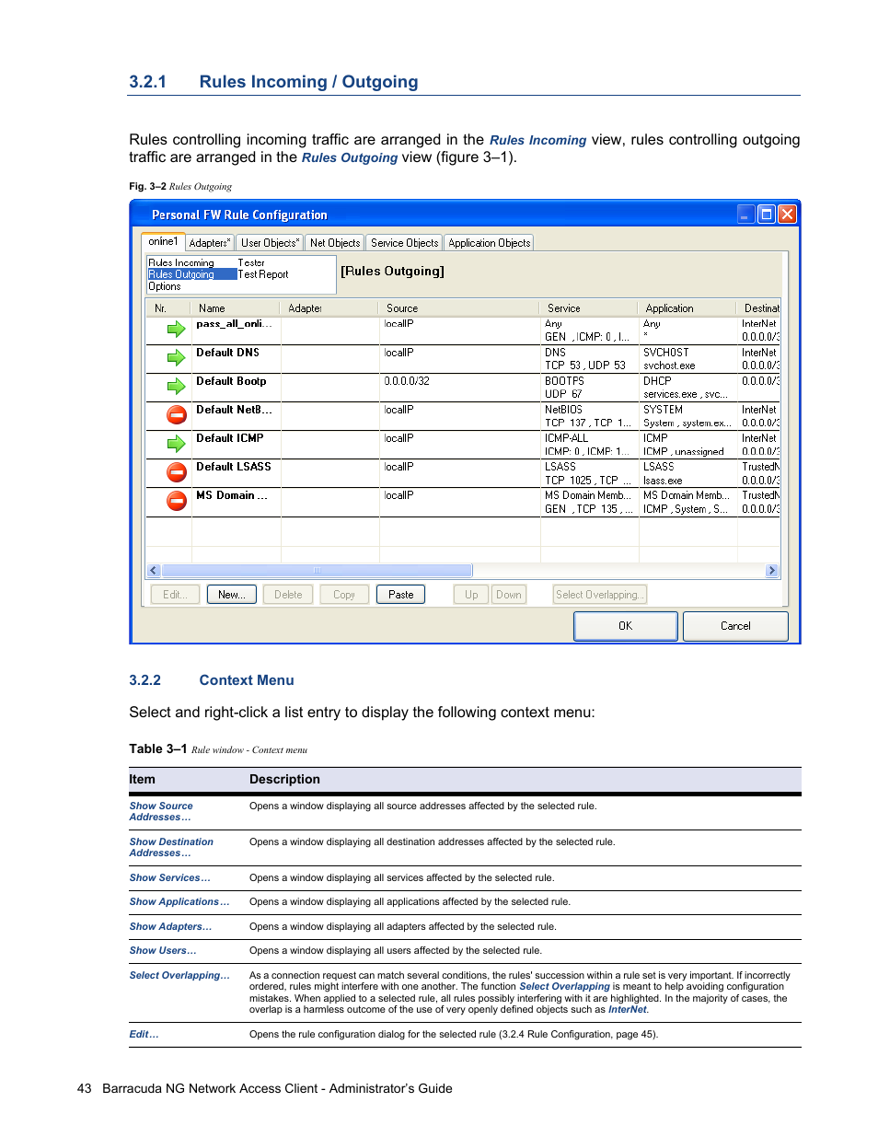Click green arrow icon of Default DNS rule
This screenshot has height=1137, width=878.
point(176,358)
